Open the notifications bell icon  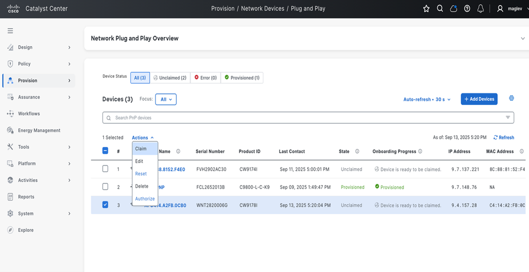click(480, 9)
